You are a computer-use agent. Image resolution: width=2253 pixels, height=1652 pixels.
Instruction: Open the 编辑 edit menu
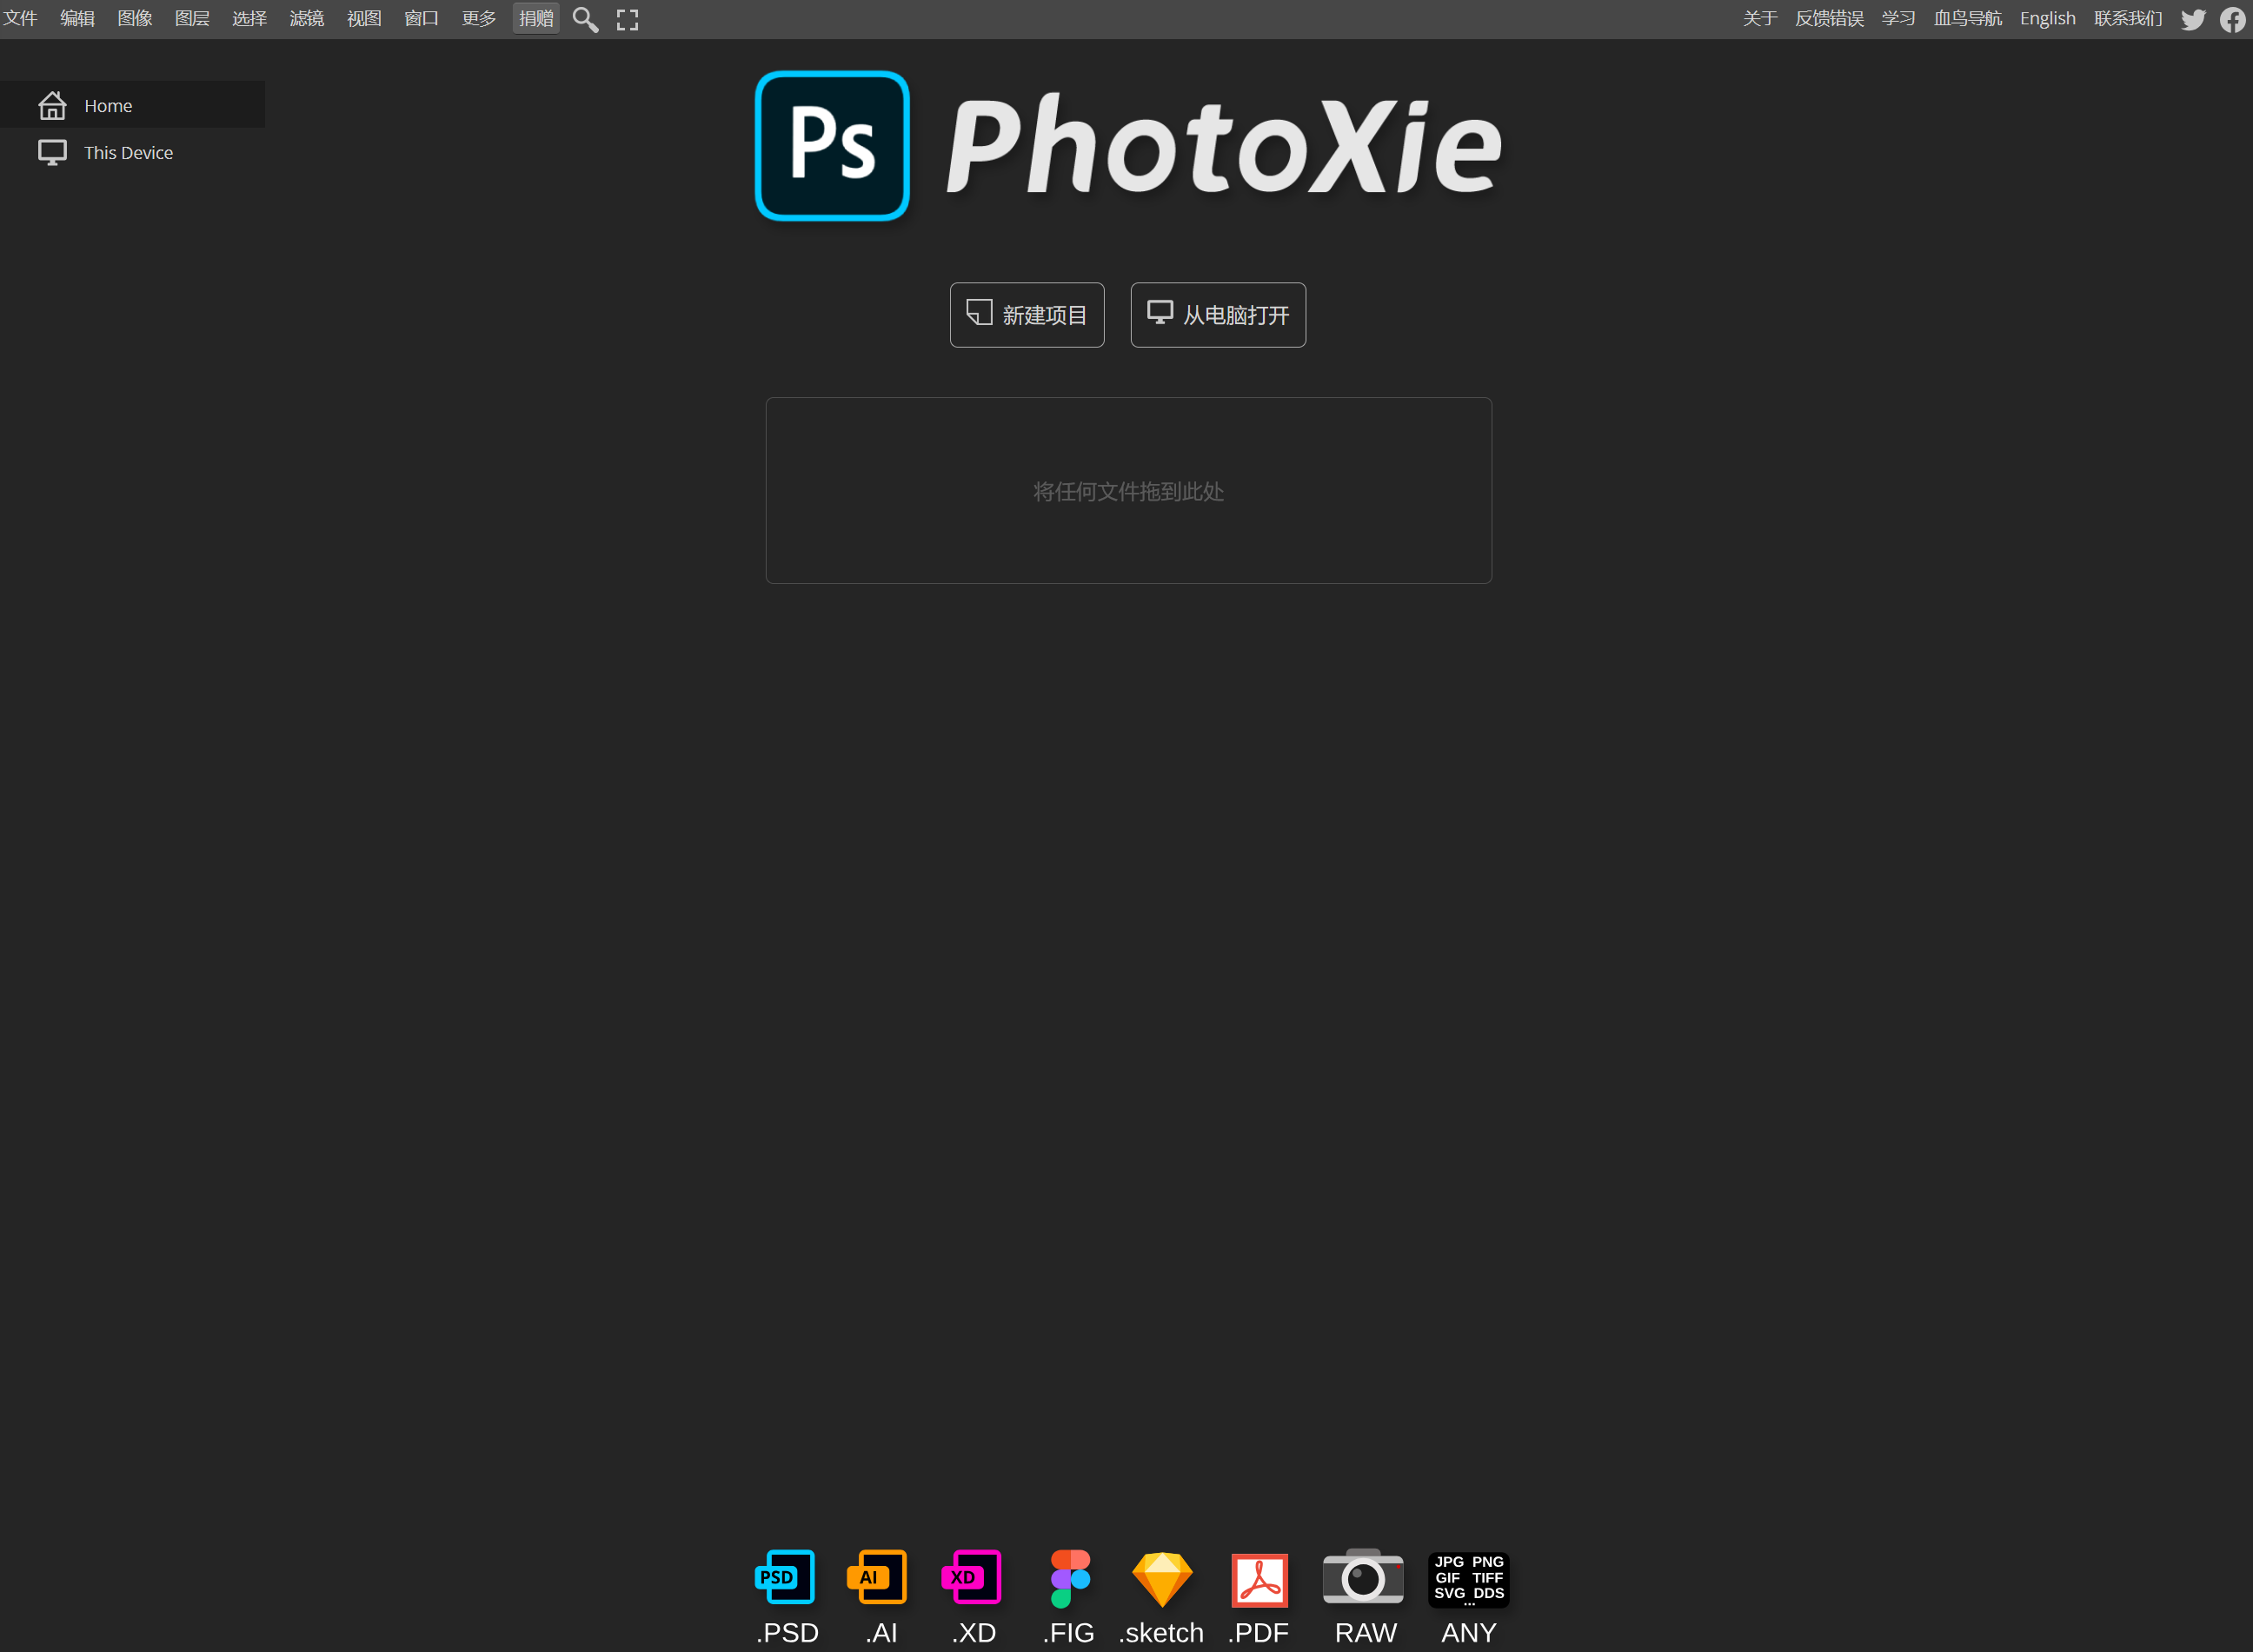click(77, 17)
